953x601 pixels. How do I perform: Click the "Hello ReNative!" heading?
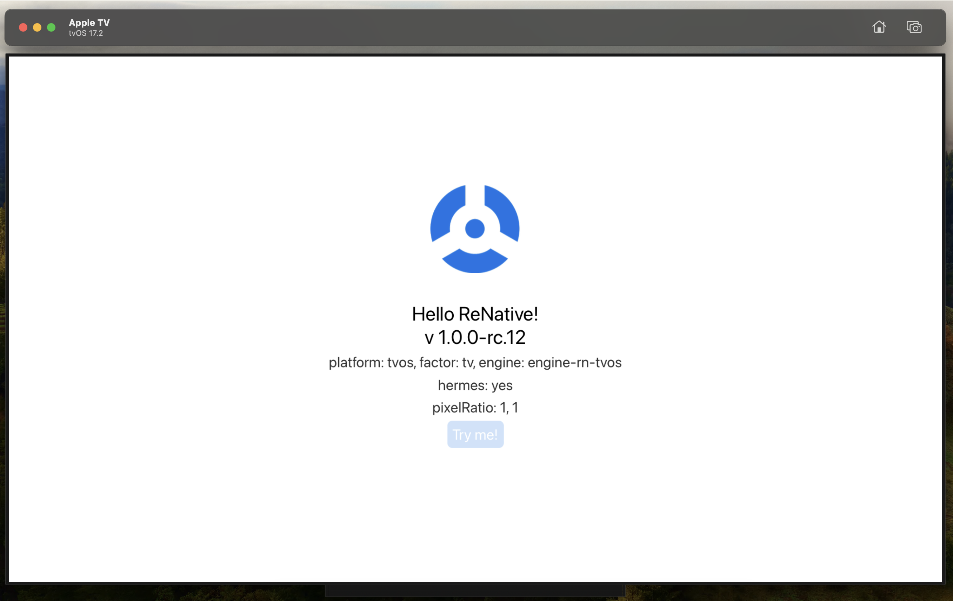(474, 314)
